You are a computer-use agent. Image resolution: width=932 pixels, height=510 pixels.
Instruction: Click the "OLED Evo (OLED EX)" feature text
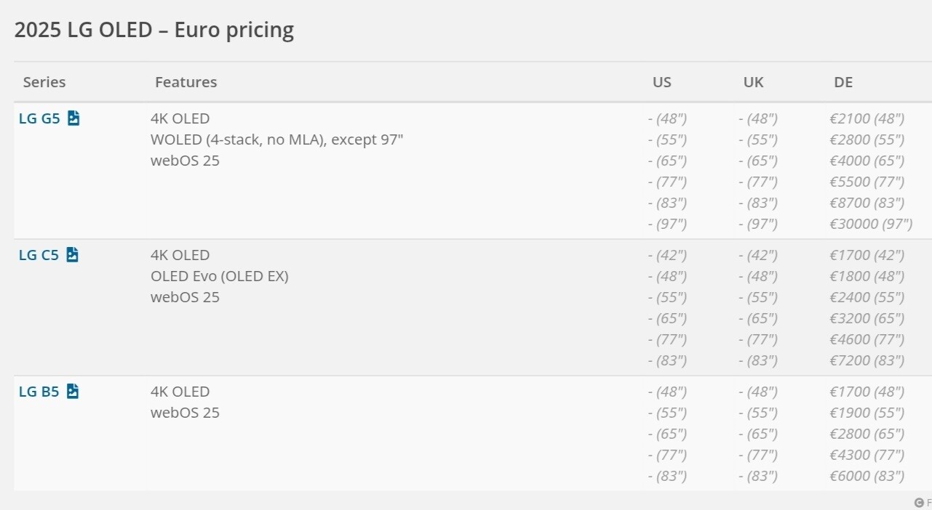point(219,276)
